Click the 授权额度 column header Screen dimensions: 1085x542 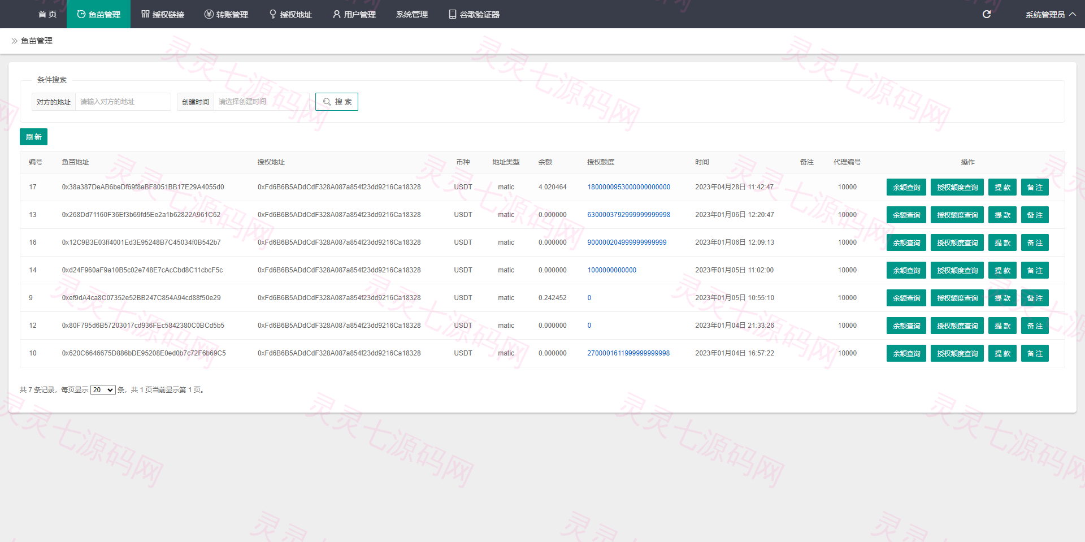pyautogui.click(x=601, y=162)
